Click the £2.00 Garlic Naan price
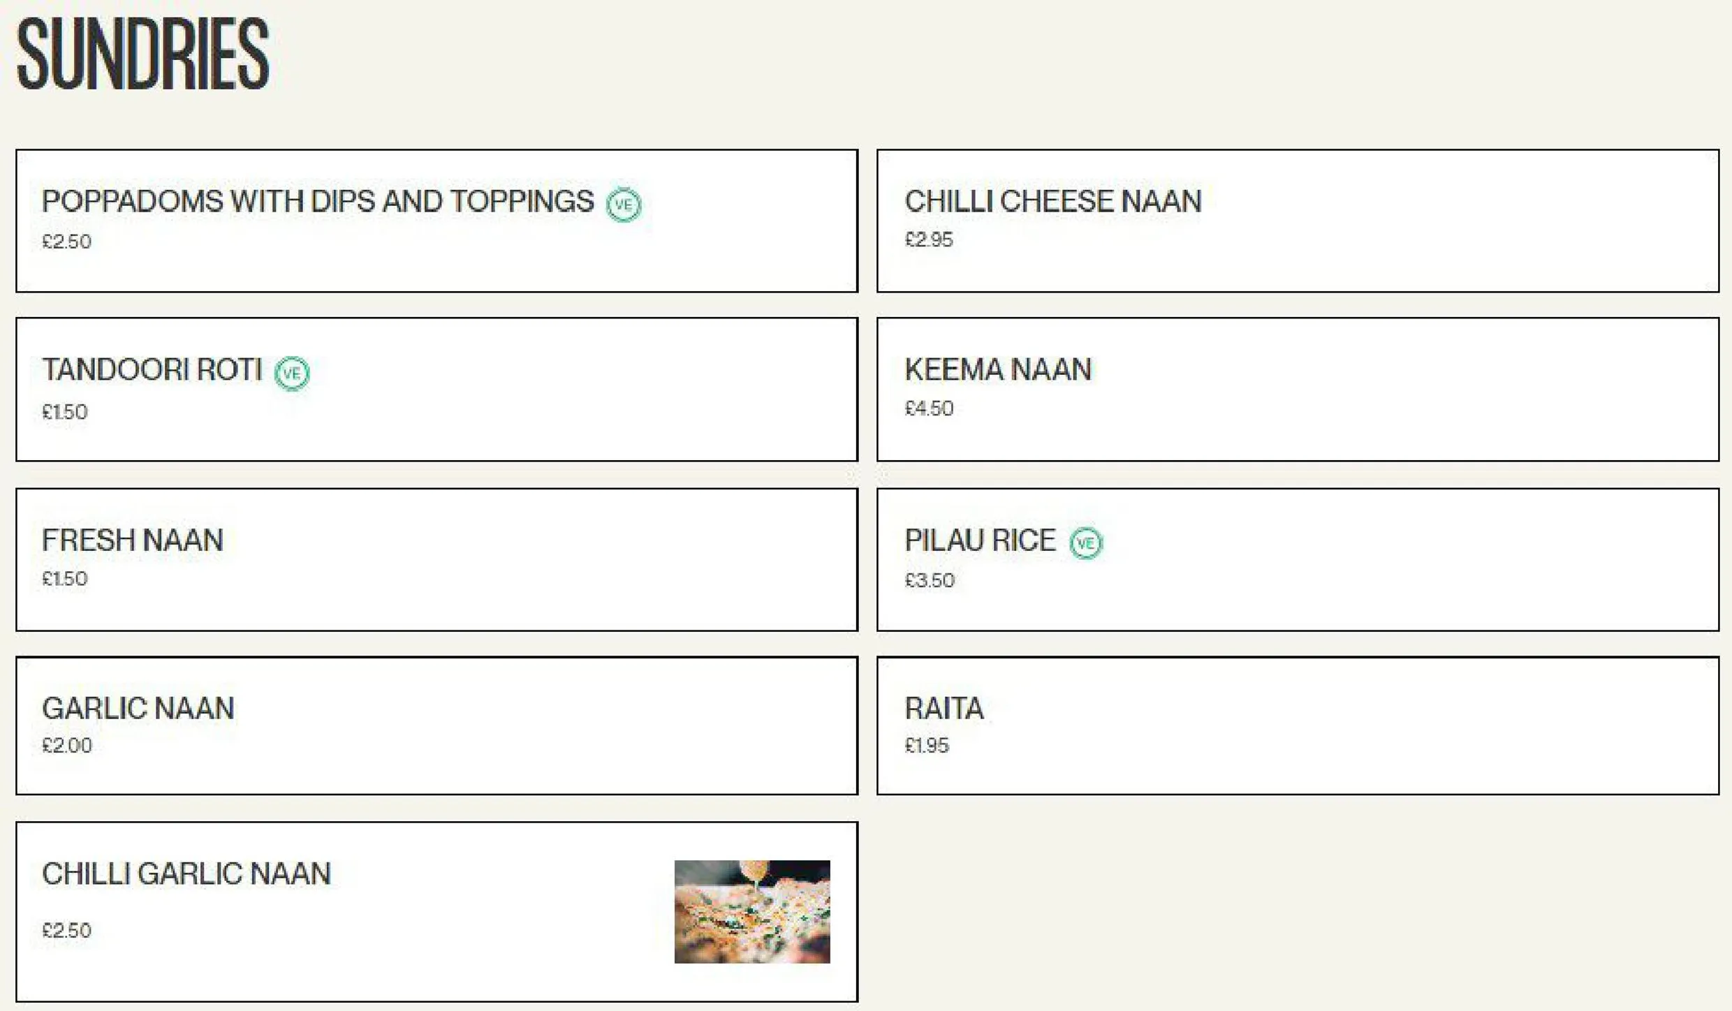The height and width of the screenshot is (1011, 1732). tap(67, 746)
